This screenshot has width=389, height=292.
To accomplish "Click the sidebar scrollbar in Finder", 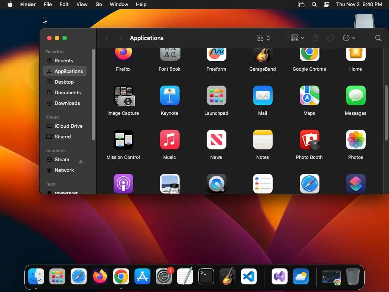I will tap(93, 95).
